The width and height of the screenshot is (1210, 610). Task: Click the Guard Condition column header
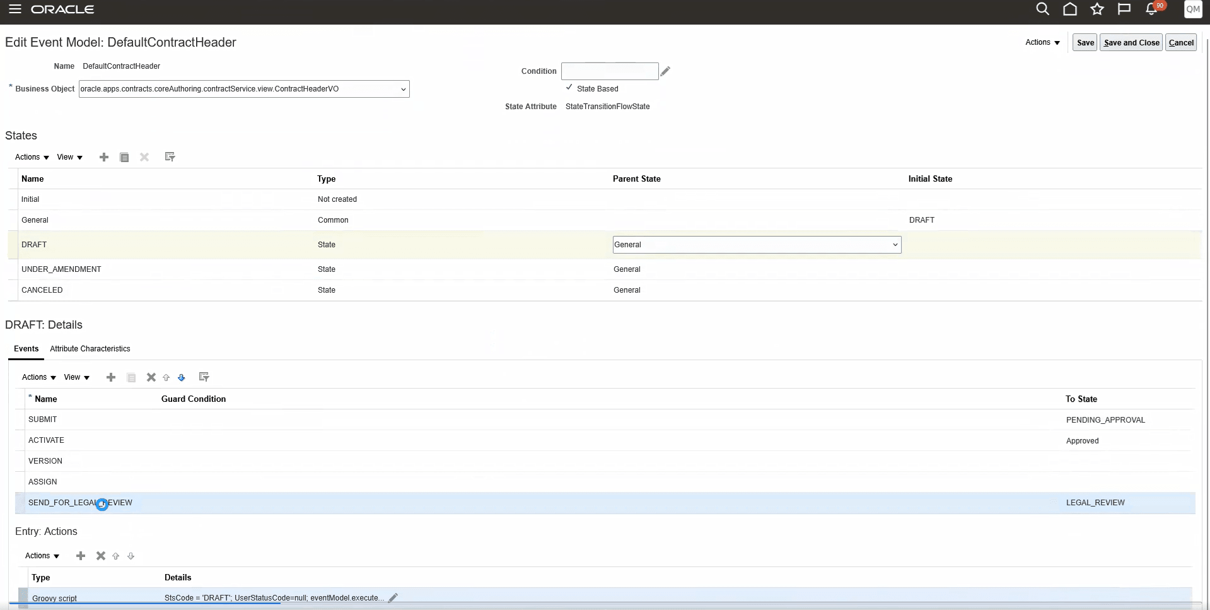click(194, 399)
